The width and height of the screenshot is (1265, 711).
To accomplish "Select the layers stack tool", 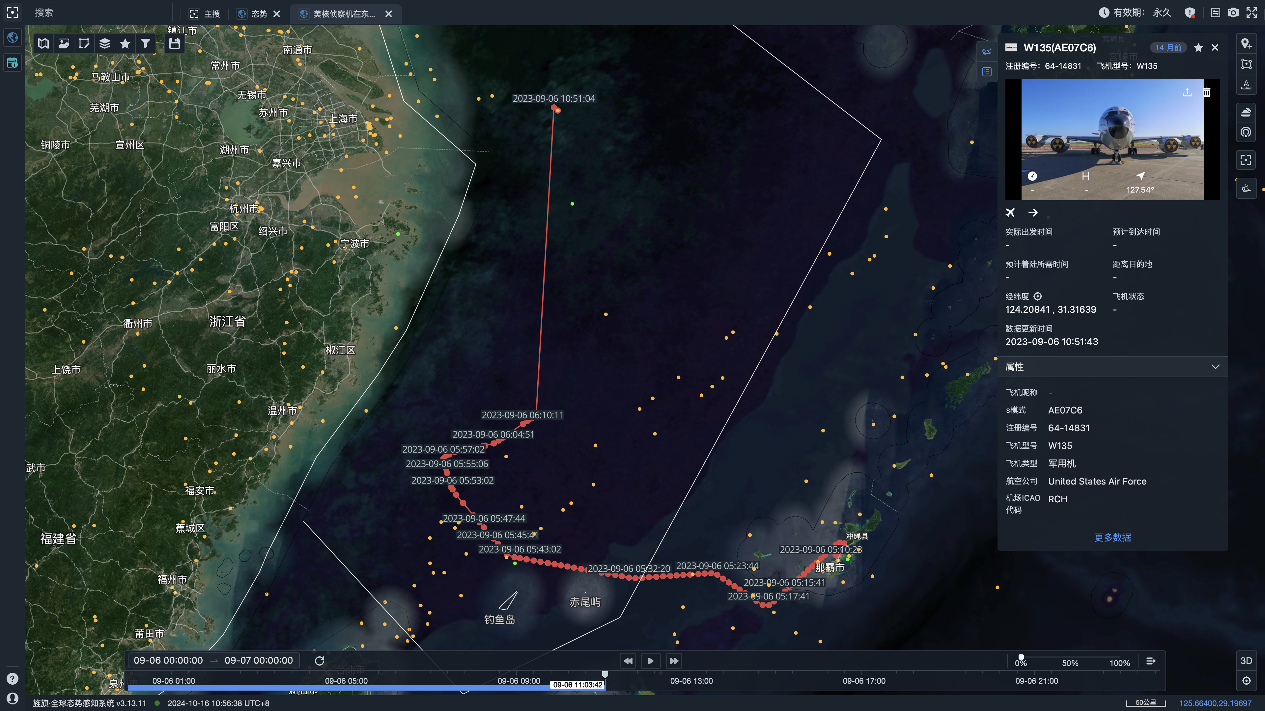I will [x=105, y=44].
